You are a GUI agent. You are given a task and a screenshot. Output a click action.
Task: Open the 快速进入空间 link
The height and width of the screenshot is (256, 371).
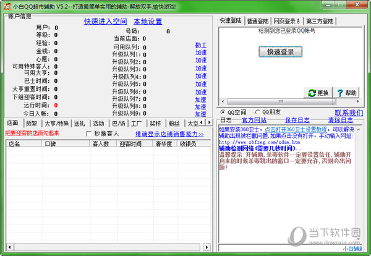coord(106,21)
